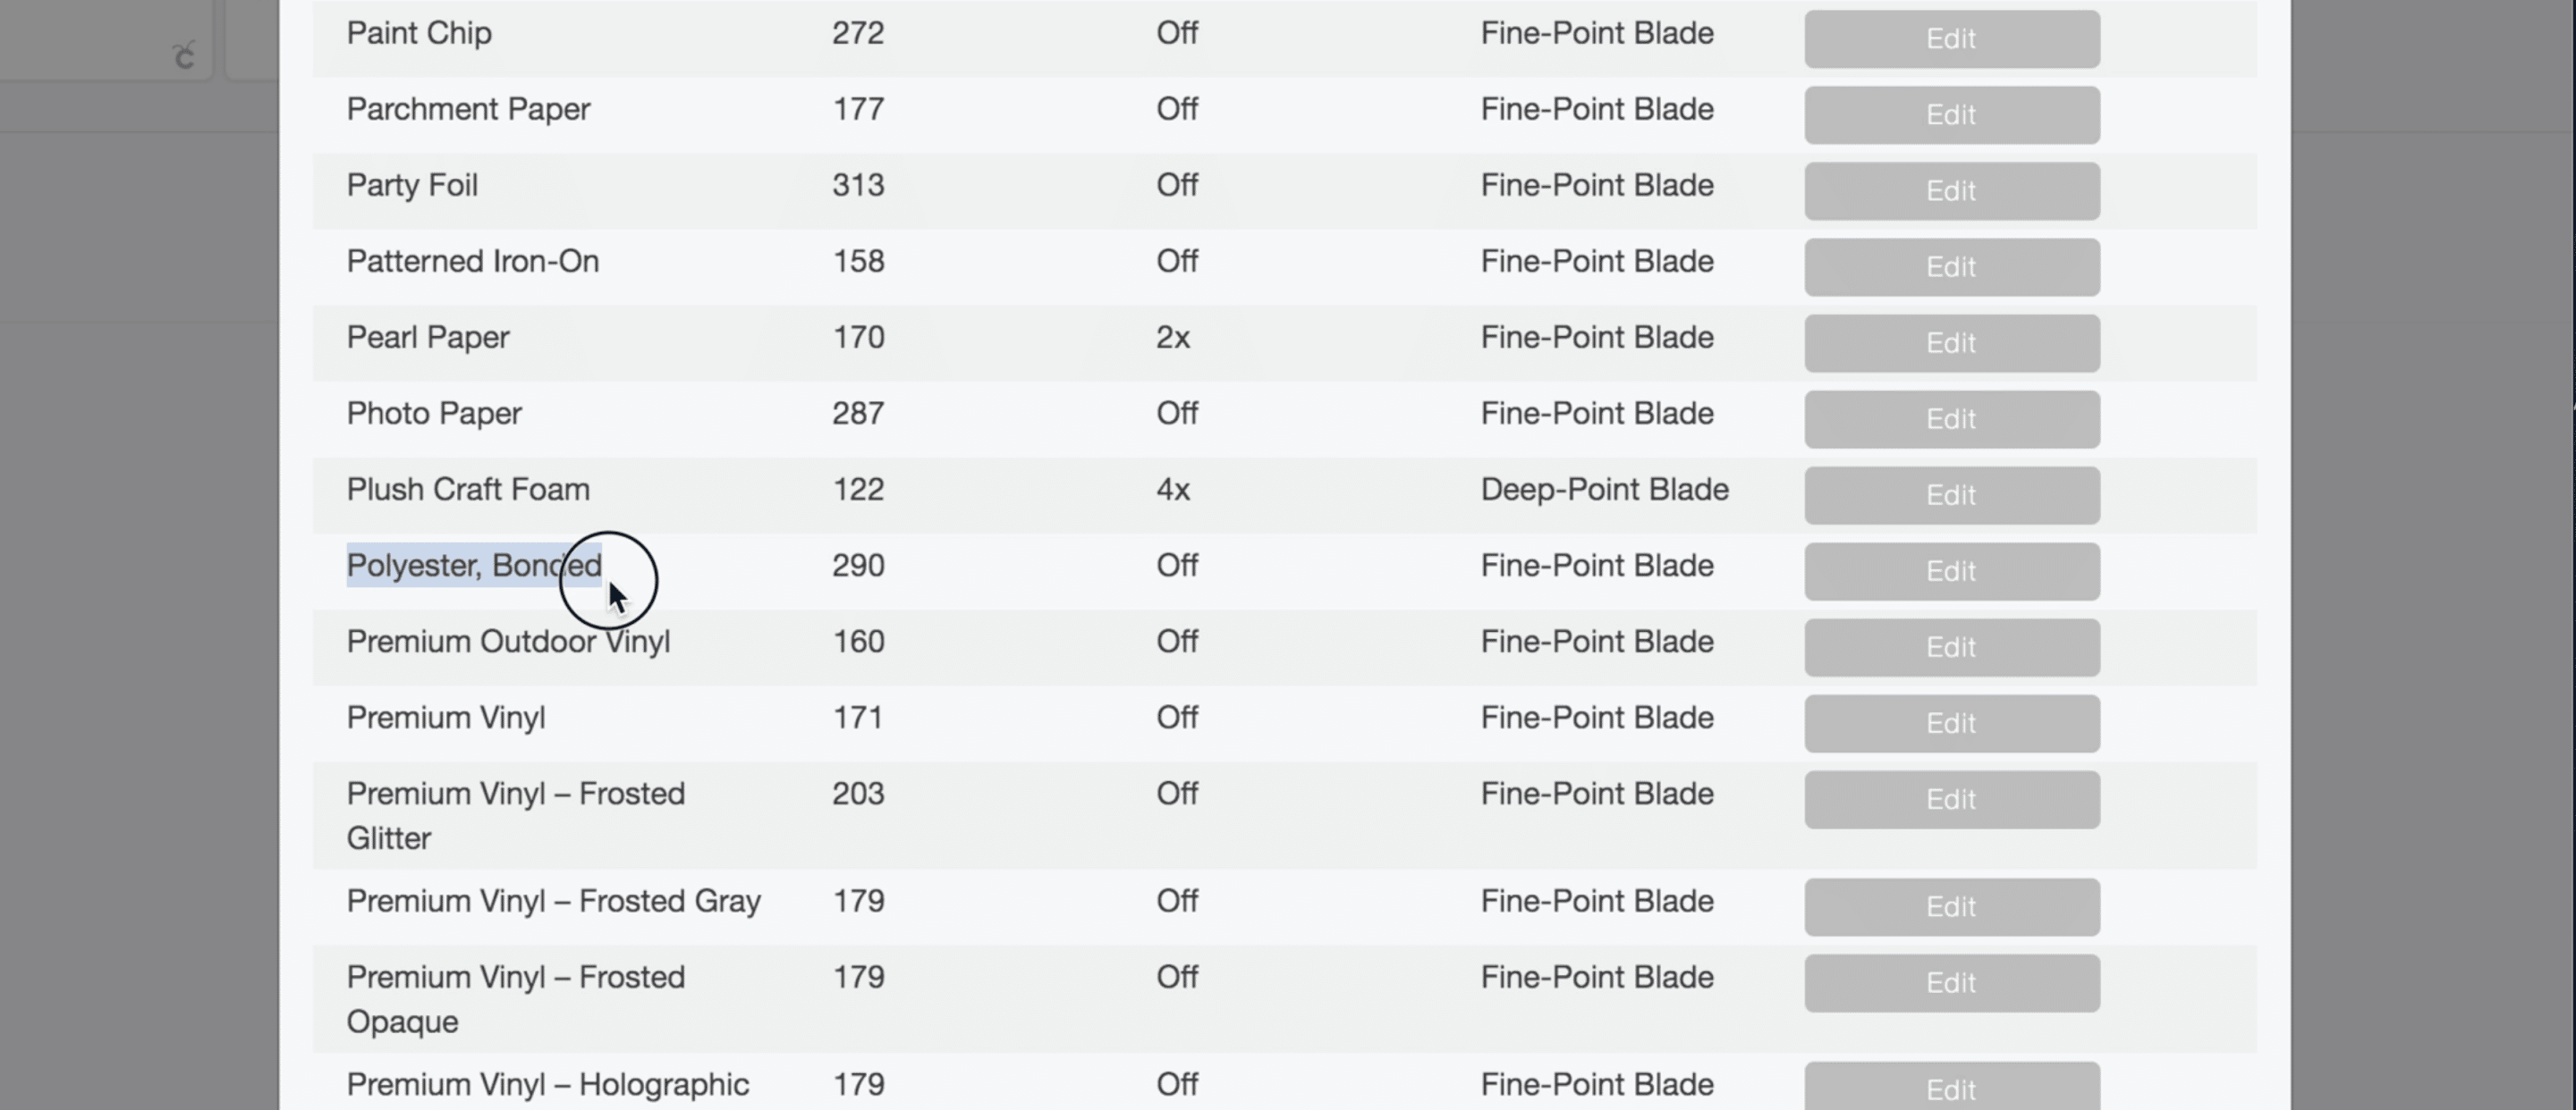Click Edit for Parchment Paper

(1951, 115)
